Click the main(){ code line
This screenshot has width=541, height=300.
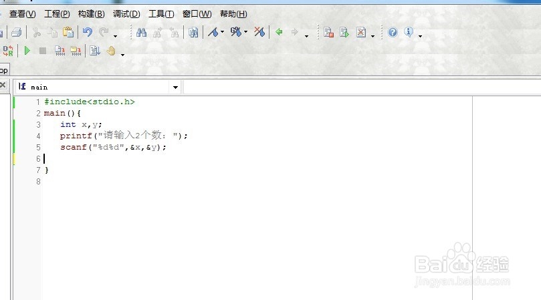pyautogui.click(x=62, y=113)
